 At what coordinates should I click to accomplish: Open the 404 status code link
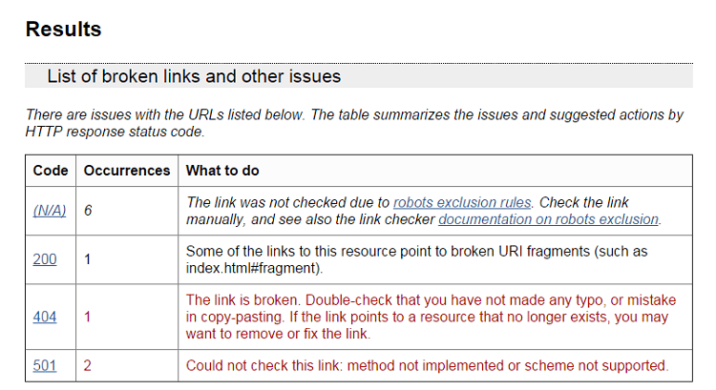pyautogui.click(x=45, y=317)
